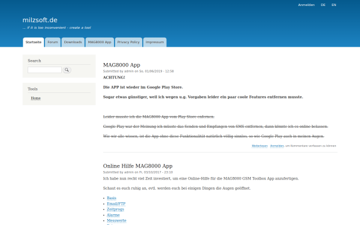Click Anmelden link to comment

coord(277,146)
